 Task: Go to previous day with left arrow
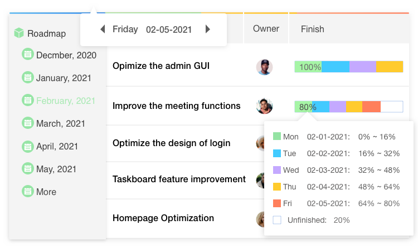pyautogui.click(x=103, y=29)
